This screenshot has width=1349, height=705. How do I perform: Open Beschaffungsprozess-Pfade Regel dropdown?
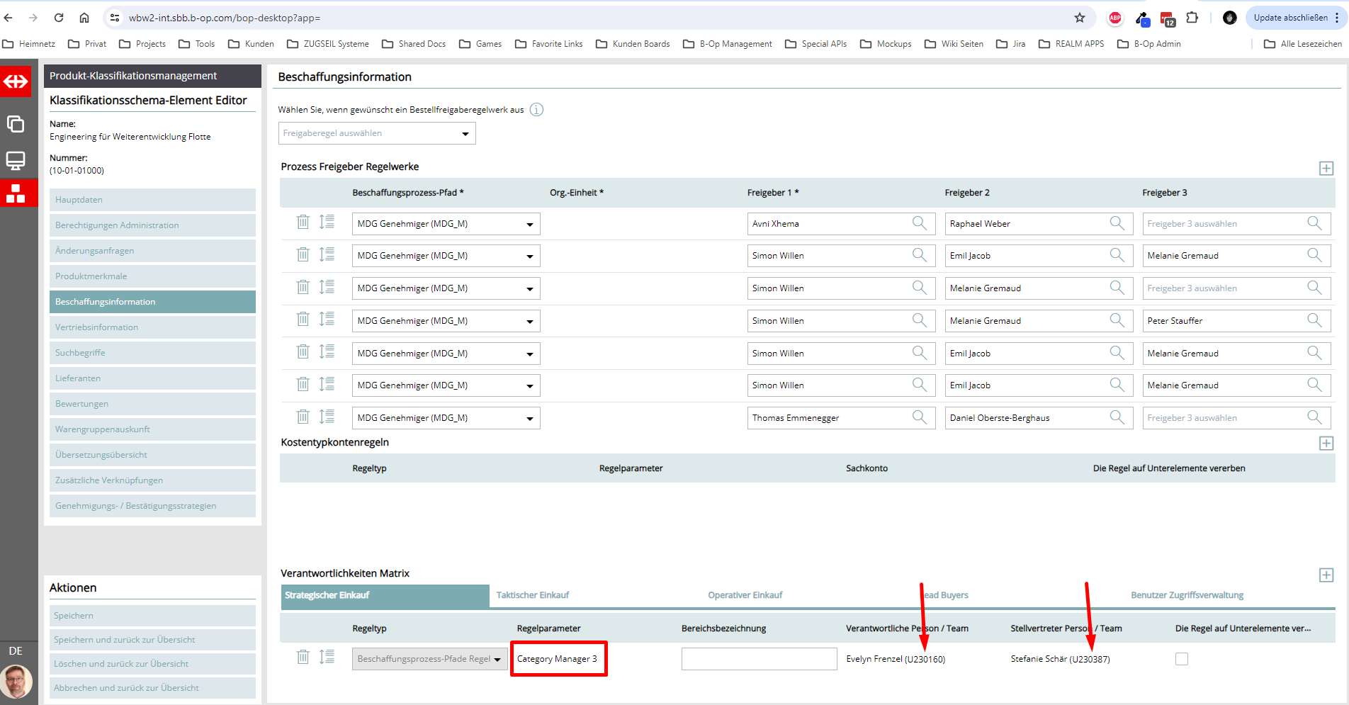(x=429, y=659)
